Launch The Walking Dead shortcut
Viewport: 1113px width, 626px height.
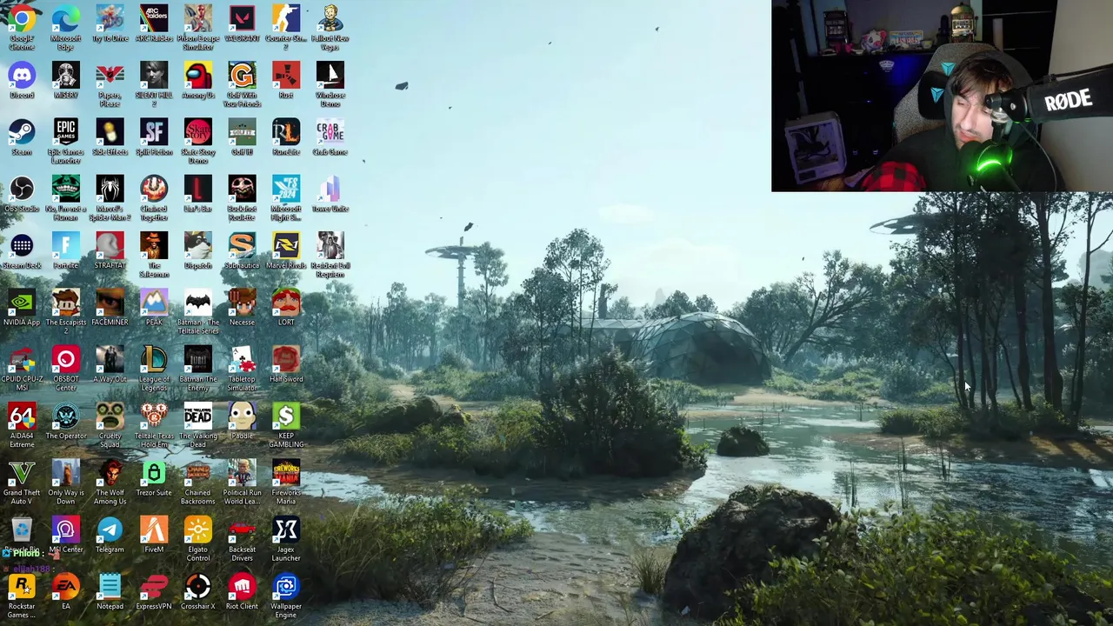pos(198,425)
